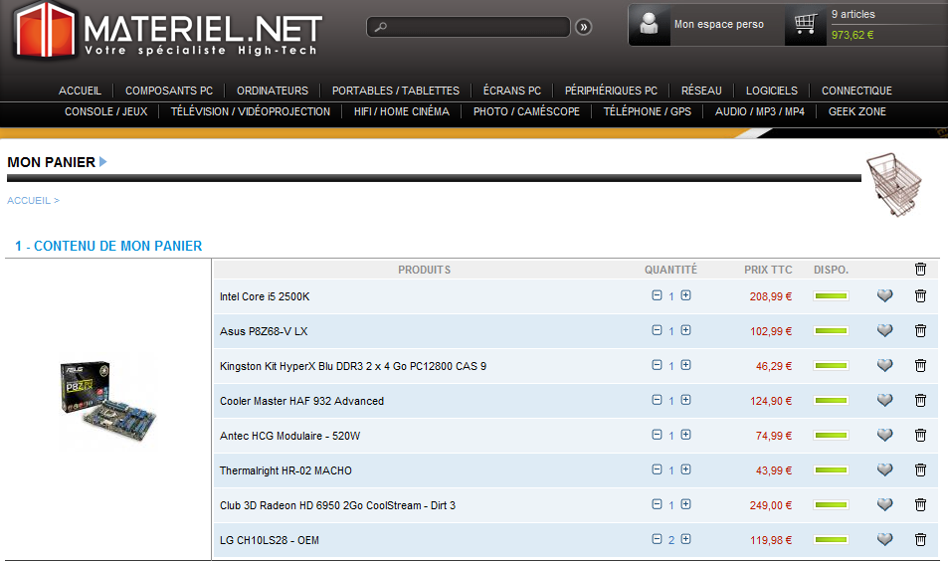
Task: Decrease quantity of Club 3D Radeon HD 6950
Action: coord(657,504)
